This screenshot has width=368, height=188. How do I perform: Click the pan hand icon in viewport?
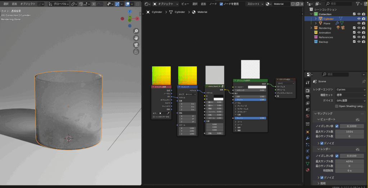[x=136, y=38]
